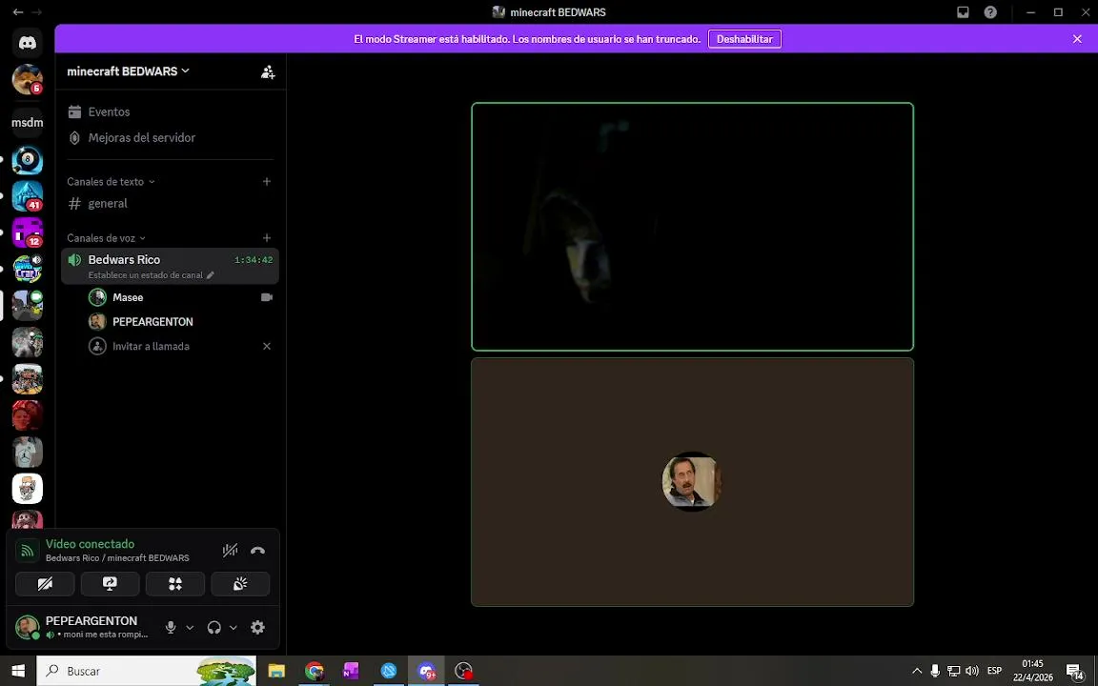
Task: Click Invitar a llamada
Action: pos(151,347)
